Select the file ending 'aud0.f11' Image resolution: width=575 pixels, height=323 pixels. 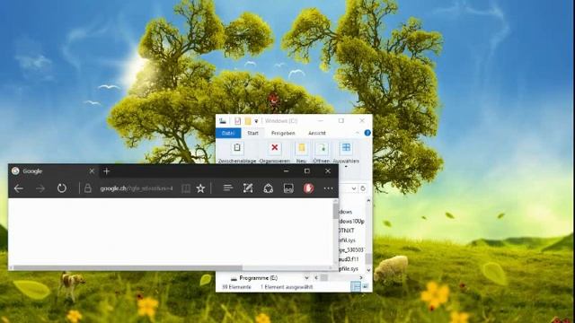pos(349,259)
